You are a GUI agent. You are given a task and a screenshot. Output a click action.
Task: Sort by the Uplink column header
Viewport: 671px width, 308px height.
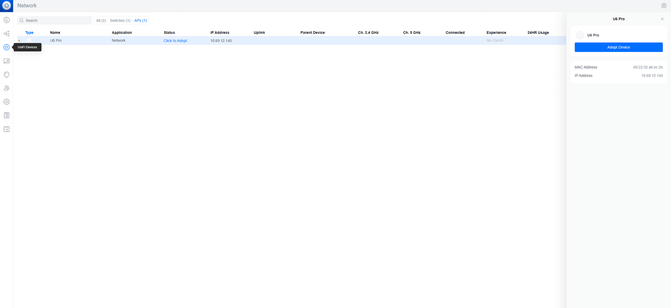(259, 33)
